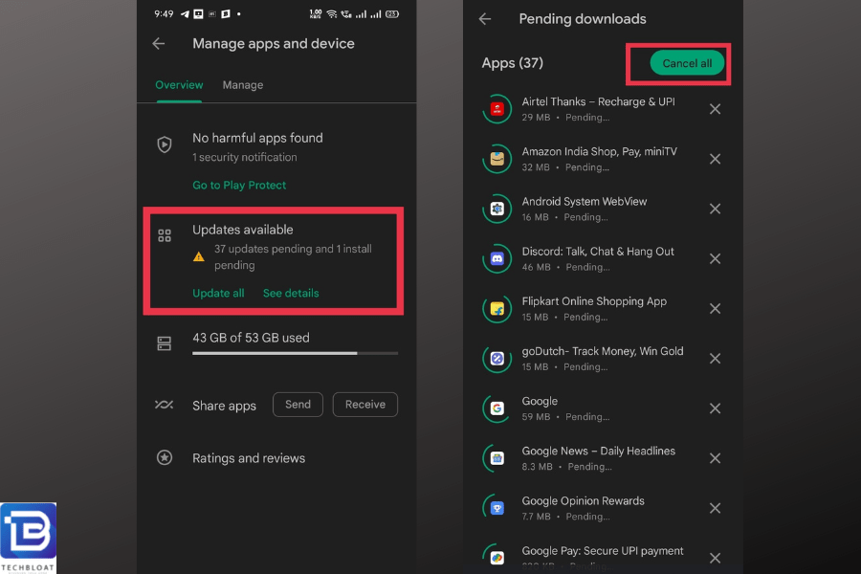The image size is (861, 574).
Task: Cancel Google Pay download
Action: 715,558
